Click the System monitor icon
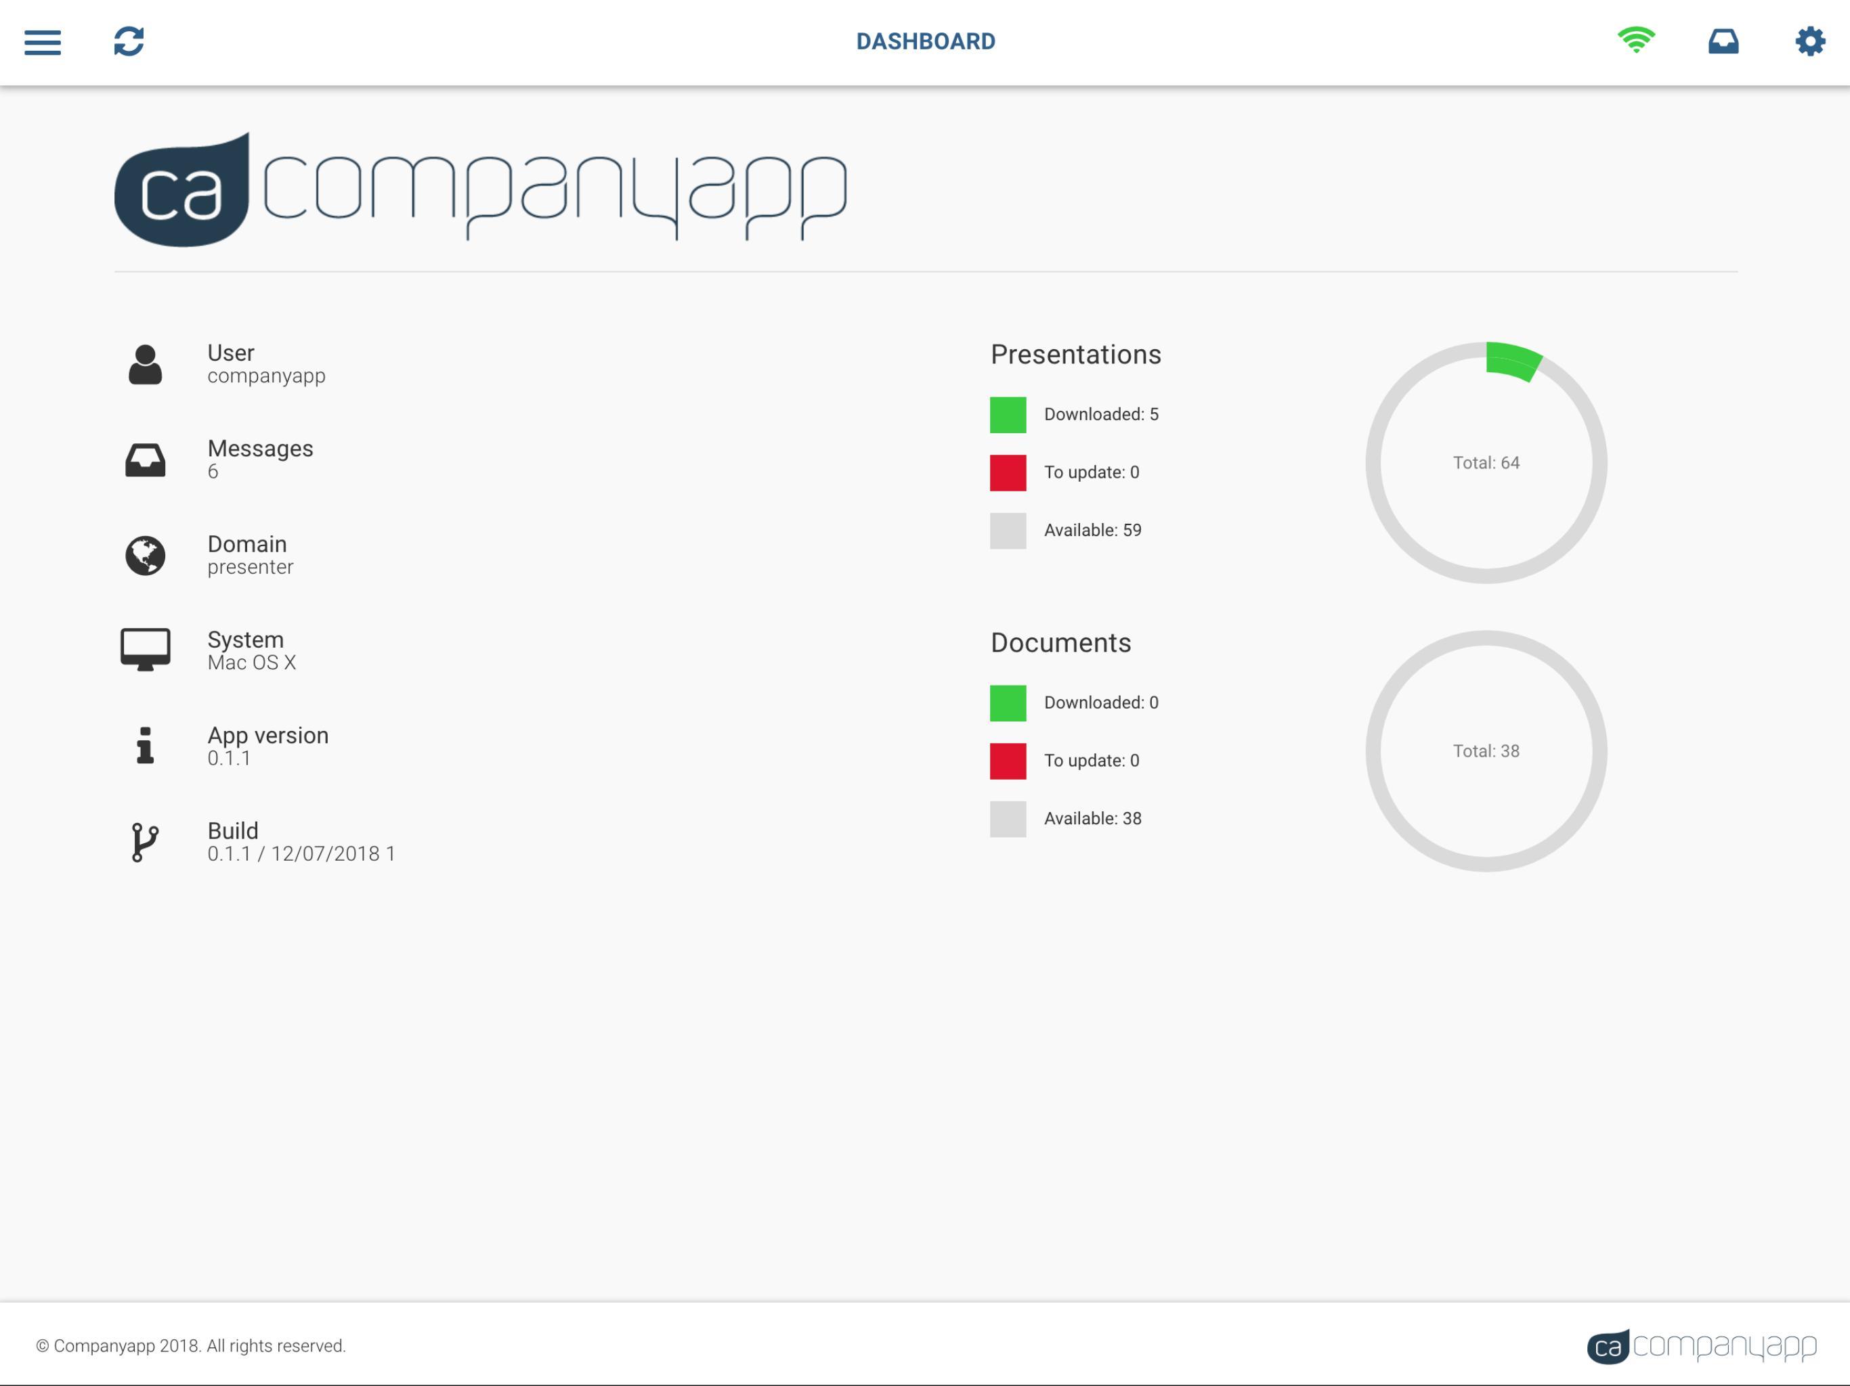Viewport: 1850px width, 1386px height. point(146,650)
